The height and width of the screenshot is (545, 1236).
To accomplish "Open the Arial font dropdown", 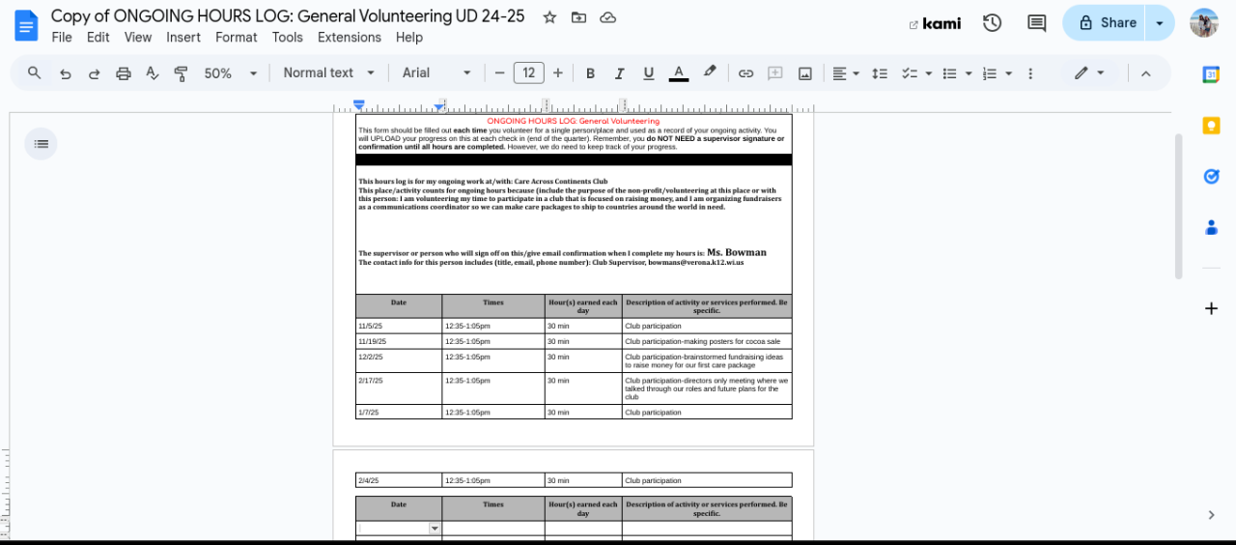I will pos(436,73).
